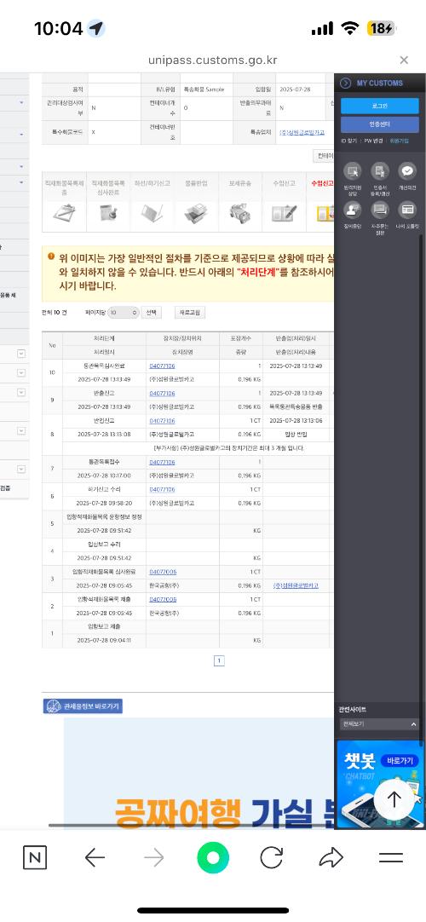This screenshot has height=922, width=426.
Task: Click the scroll-to-top arrow button
Action: pos(394,799)
